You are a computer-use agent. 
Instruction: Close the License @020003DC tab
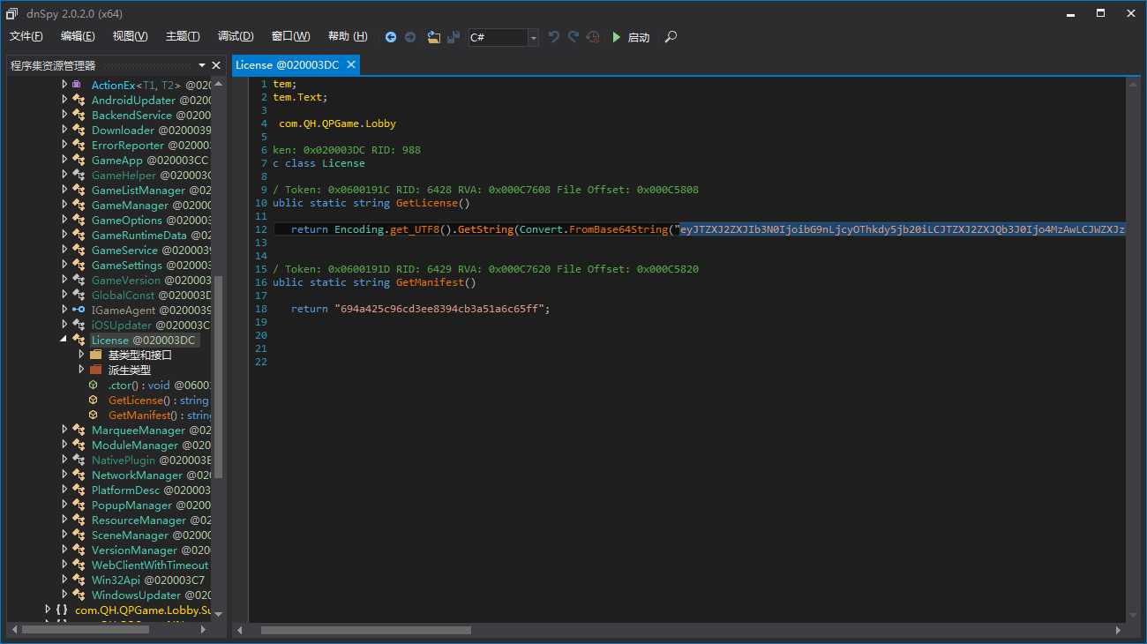(x=351, y=64)
